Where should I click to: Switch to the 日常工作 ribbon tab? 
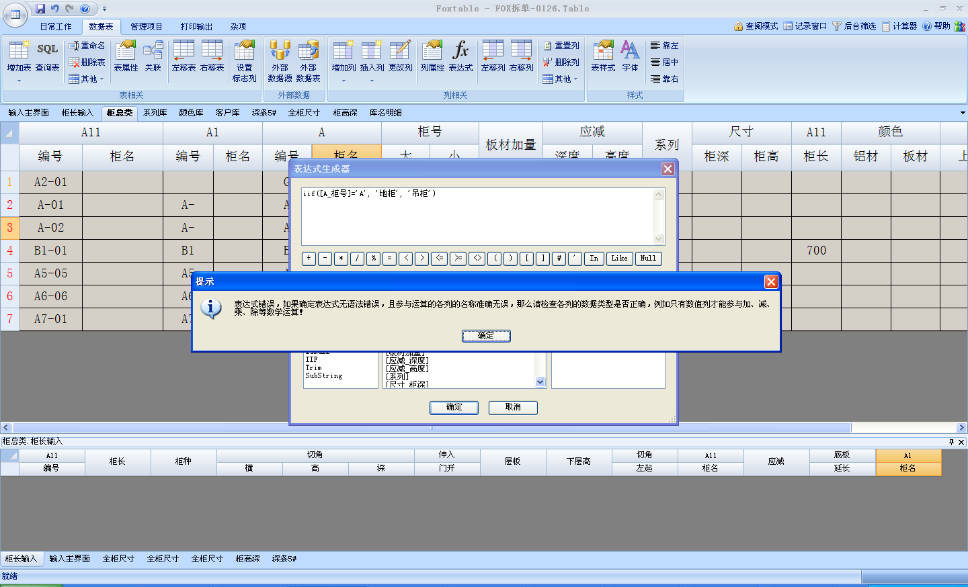(x=55, y=27)
